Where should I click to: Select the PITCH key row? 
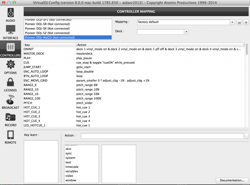[134, 103]
